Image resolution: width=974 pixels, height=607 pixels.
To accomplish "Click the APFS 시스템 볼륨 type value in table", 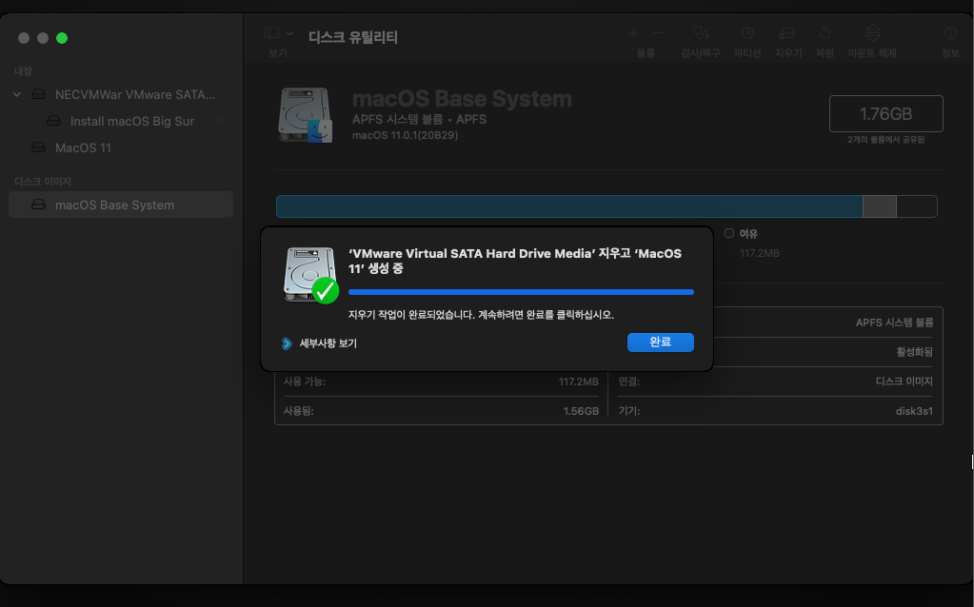I will pos(894,323).
